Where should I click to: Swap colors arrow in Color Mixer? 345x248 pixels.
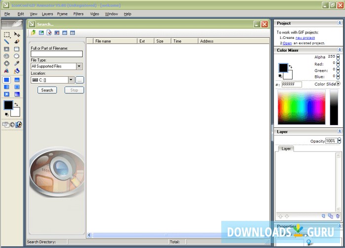pos(290,66)
